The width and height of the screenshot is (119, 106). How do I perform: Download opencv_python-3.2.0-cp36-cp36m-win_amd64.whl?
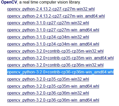click(x=53, y=100)
